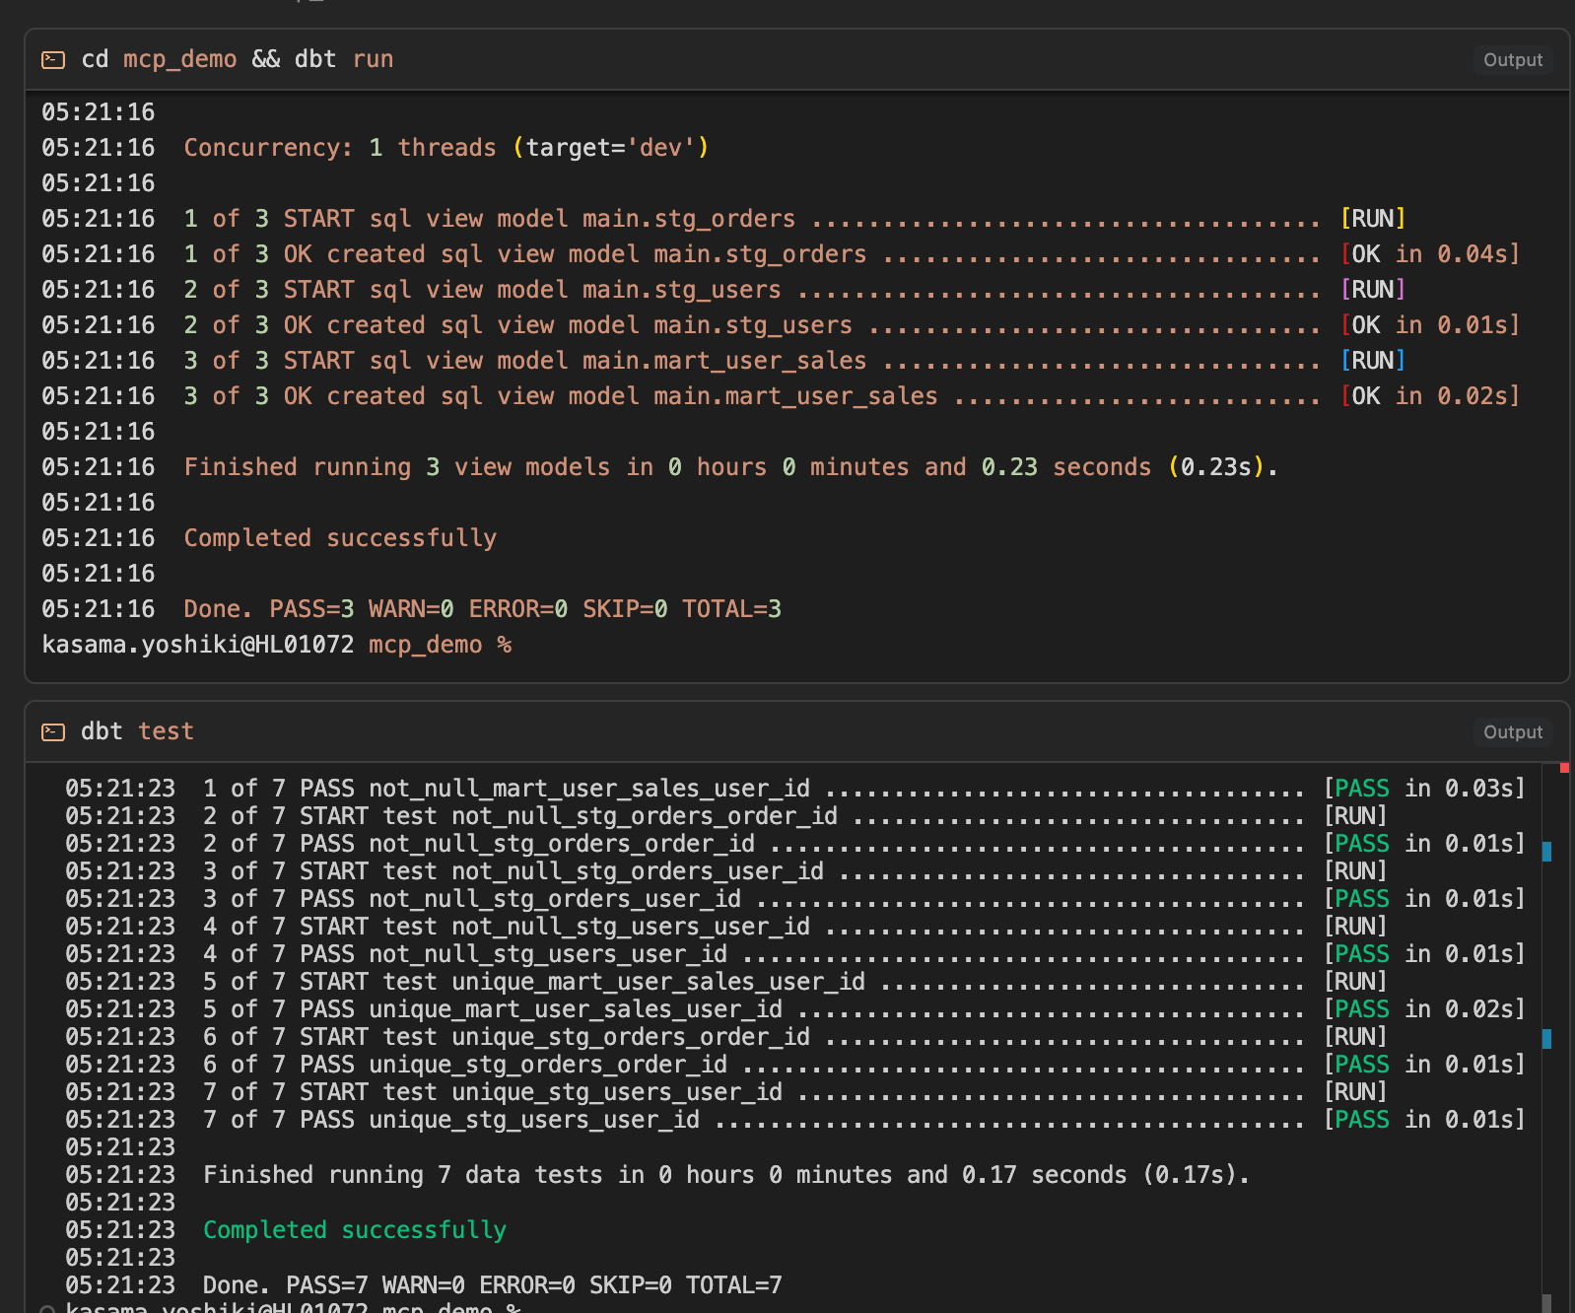
Task: Click the terminal icon beside 'dbt test'
Action: 53,732
